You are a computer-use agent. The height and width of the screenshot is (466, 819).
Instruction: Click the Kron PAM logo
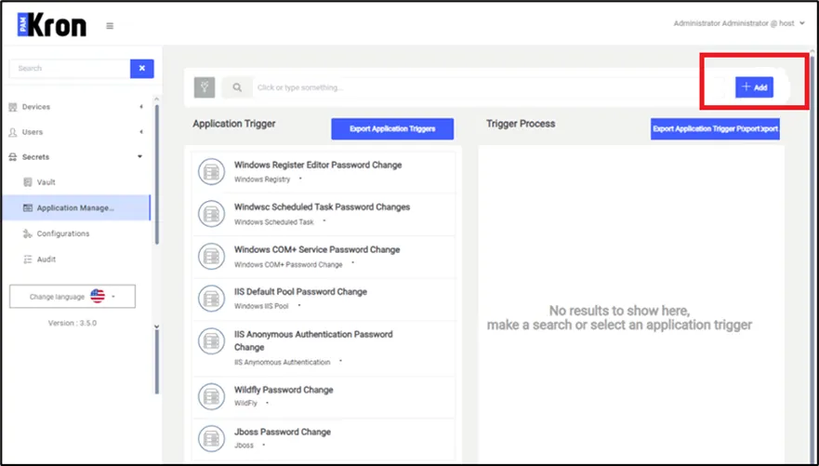[x=52, y=25]
